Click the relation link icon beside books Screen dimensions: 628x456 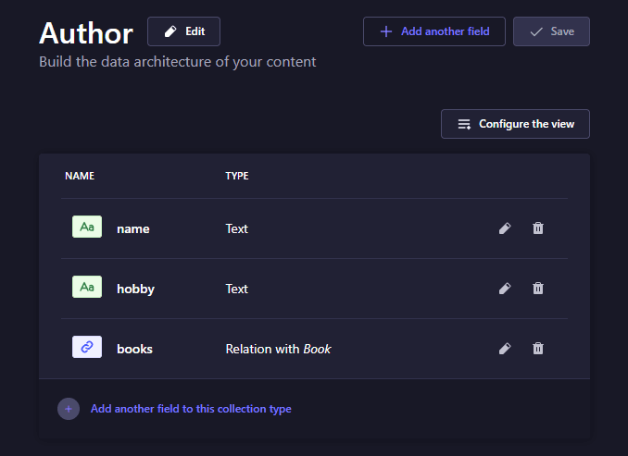(87, 347)
